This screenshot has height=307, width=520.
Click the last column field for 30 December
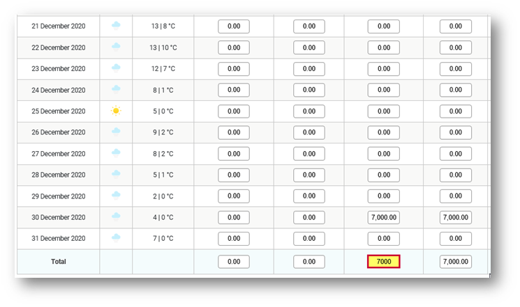click(456, 217)
